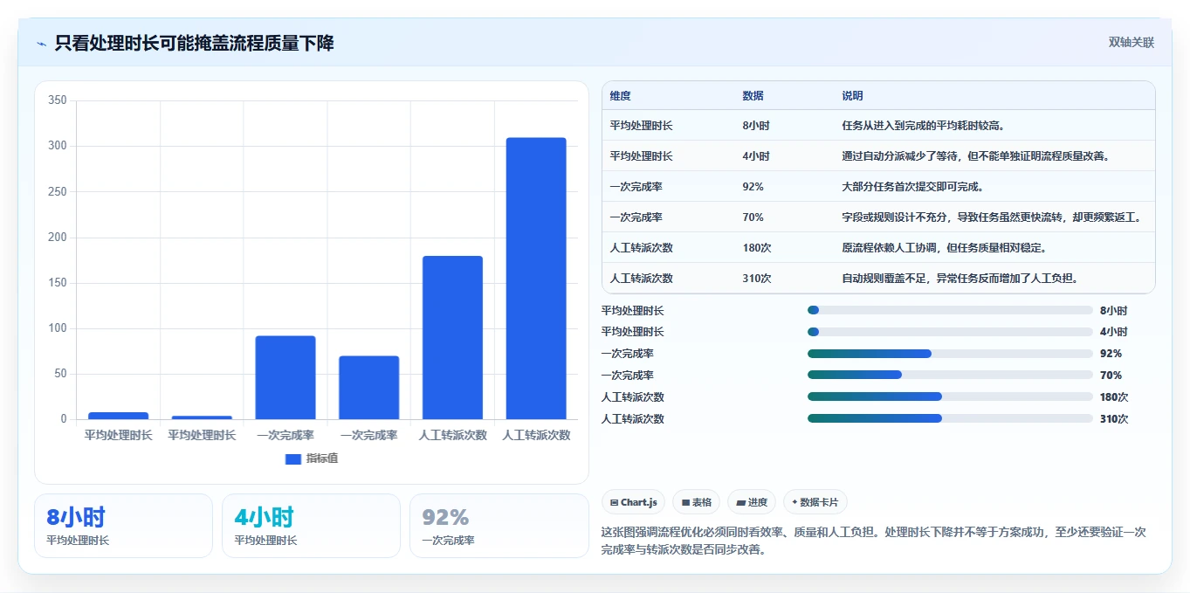Viewport: 1190px width, 593px height.
Task: Click the lightning icon beside the title
Action: [41, 44]
